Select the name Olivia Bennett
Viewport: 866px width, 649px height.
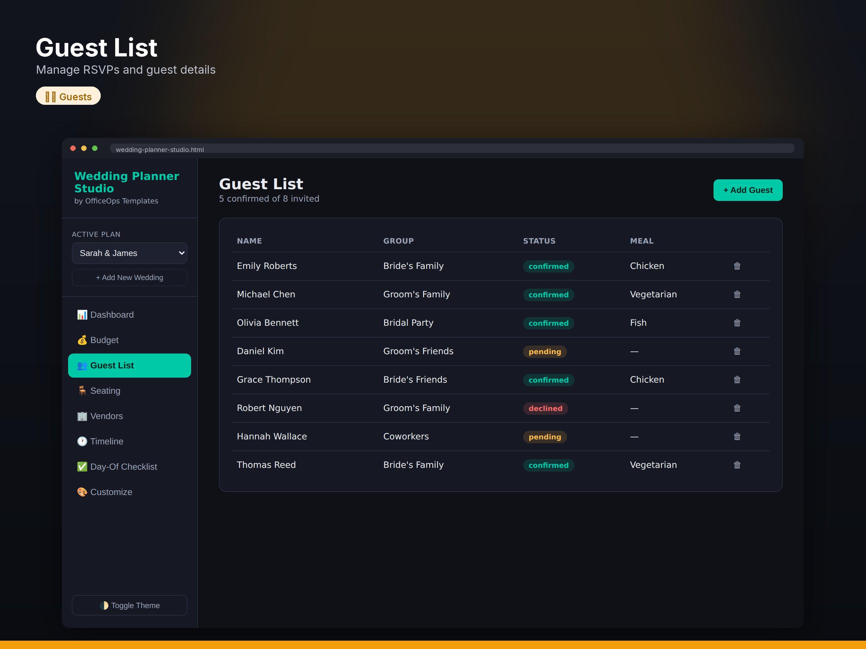(268, 323)
